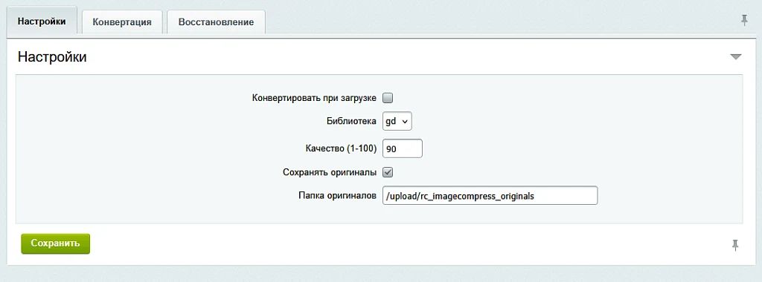
Task: Collapse the Настройки section with the triangle
Action: click(736, 57)
